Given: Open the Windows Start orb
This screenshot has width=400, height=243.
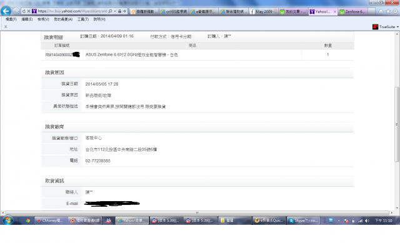Looking at the screenshot, I should (x=8, y=221).
